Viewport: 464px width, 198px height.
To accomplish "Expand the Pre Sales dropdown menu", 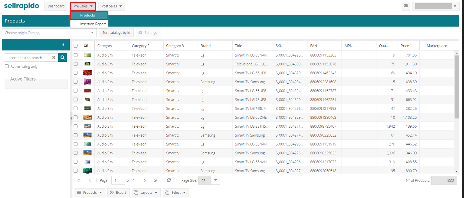I will pyautogui.click(x=83, y=6).
